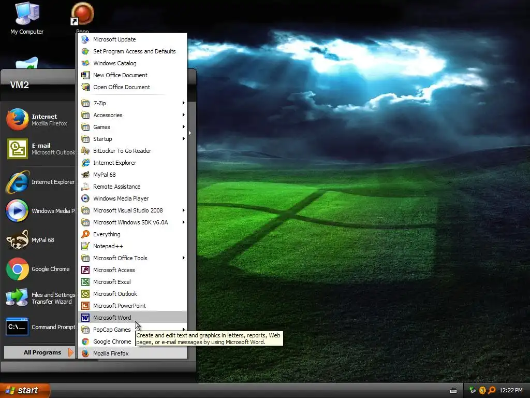This screenshot has height=398, width=530.
Task: Launch Notepad++
Action: click(x=132, y=246)
